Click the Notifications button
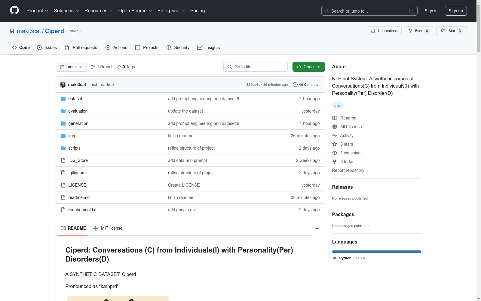 coord(384,31)
